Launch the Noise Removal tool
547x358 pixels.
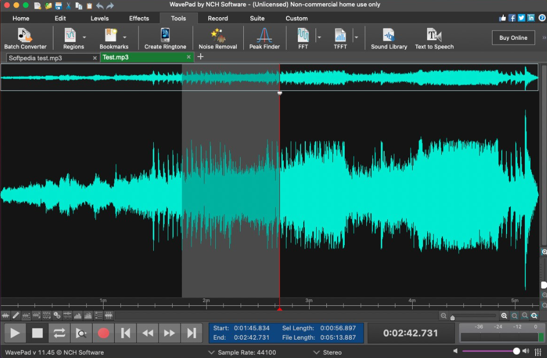pyautogui.click(x=218, y=38)
